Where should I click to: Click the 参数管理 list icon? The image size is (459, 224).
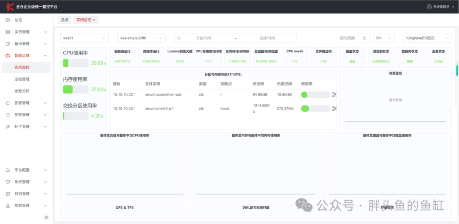[8, 115]
